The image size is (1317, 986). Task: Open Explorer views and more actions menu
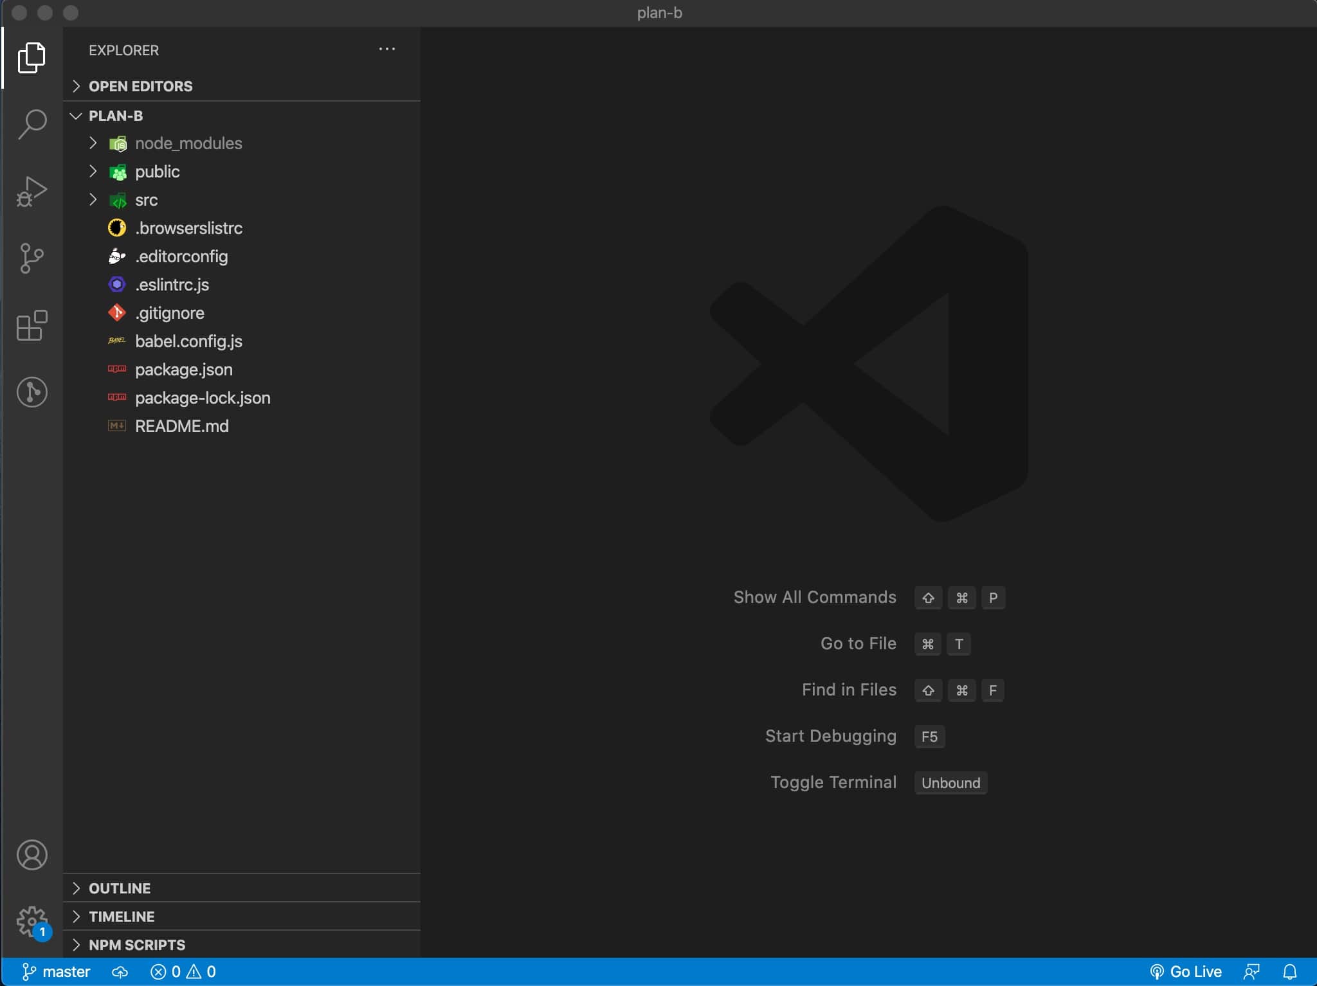[x=387, y=49]
